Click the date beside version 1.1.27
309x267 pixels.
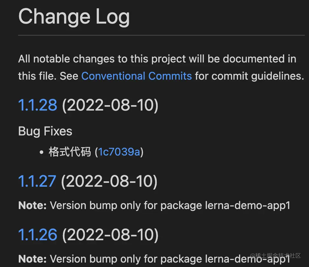pyautogui.click(x=109, y=182)
